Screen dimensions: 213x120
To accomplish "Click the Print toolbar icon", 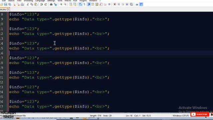I will (22, 4).
